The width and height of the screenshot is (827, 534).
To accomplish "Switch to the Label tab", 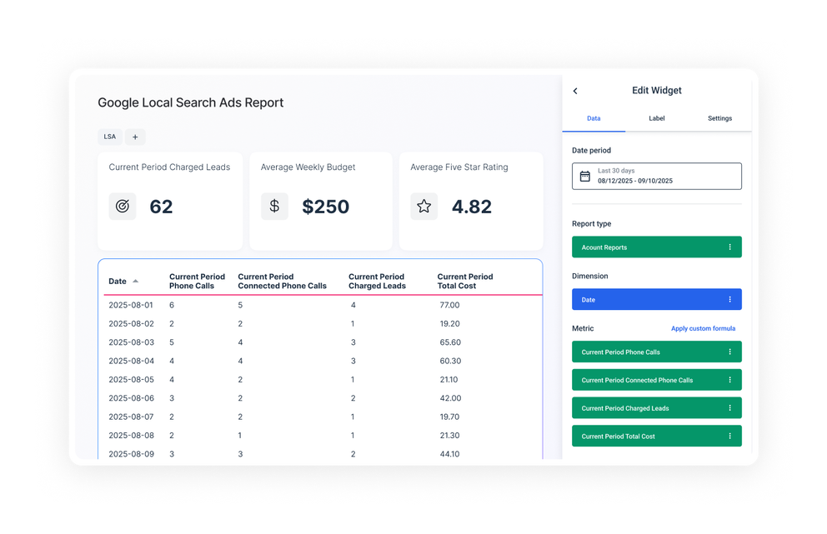I will tap(656, 118).
